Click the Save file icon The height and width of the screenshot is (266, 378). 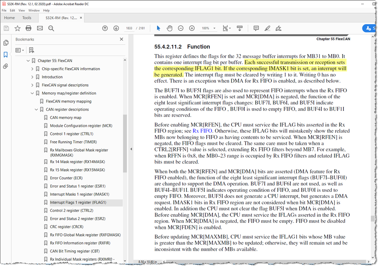click(x=6, y=28)
